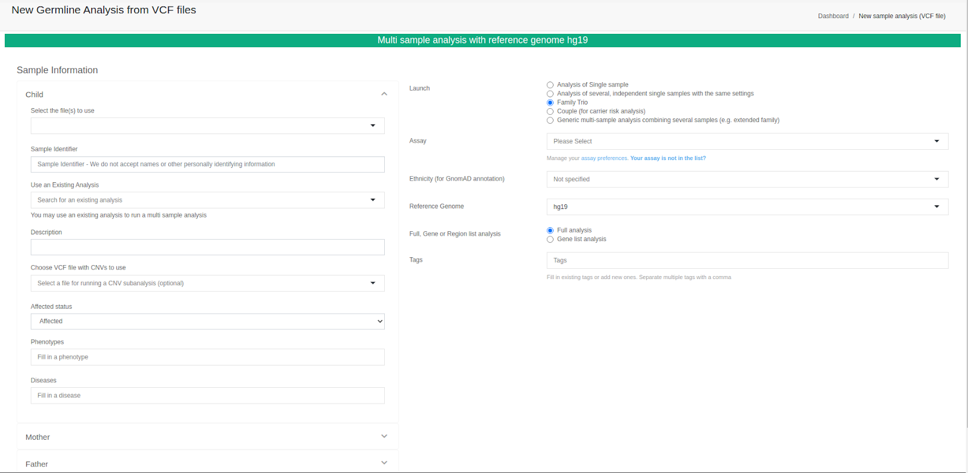
Task: Click the 'Full, Gene or Region list analysis' label
Action: tap(455, 234)
